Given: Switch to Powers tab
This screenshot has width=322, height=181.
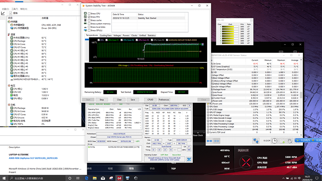Looking at the screenshot, I should coord(126,35).
